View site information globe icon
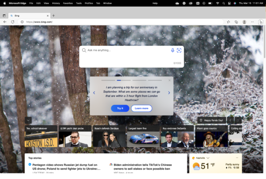The height and width of the screenshot is (179, 266). pos(22,22)
